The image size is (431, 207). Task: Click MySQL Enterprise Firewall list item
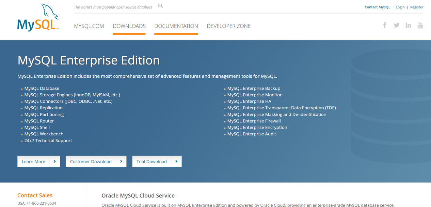[254, 121]
